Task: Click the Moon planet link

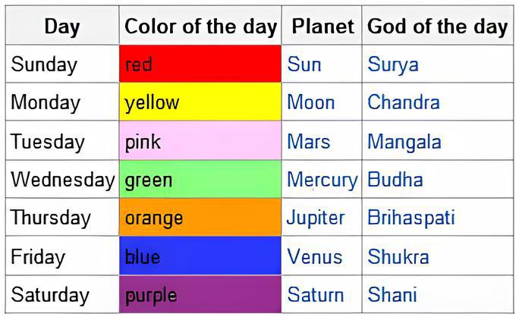Action: (310, 102)
